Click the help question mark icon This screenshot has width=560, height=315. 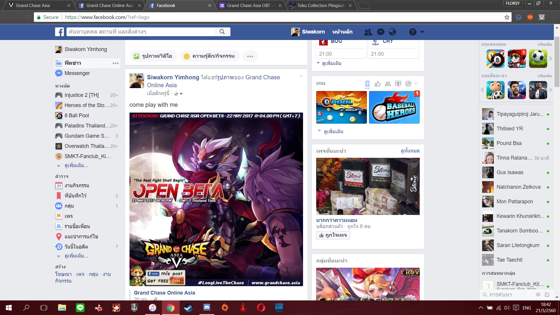412,32
